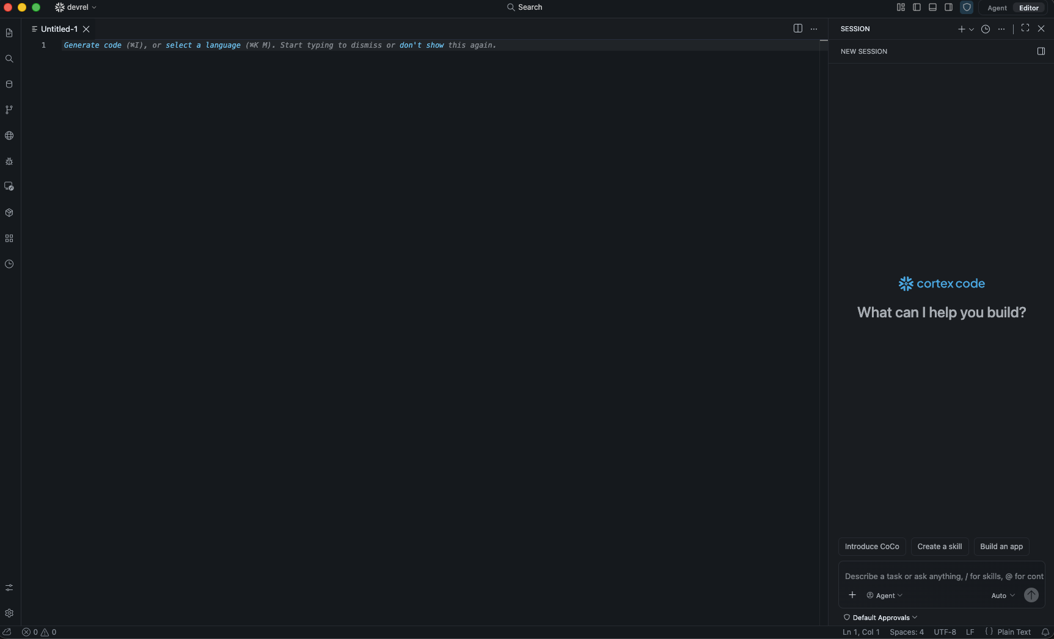Open the Remote Explorer monitor icon
The image size is (1054, 639).
pos(9,187)
